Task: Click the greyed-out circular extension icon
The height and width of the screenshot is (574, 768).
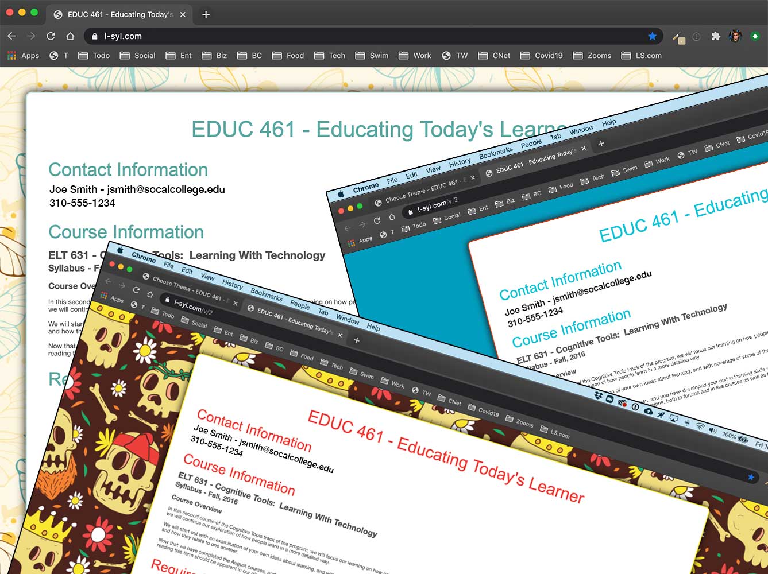Action: click(696, 36)
